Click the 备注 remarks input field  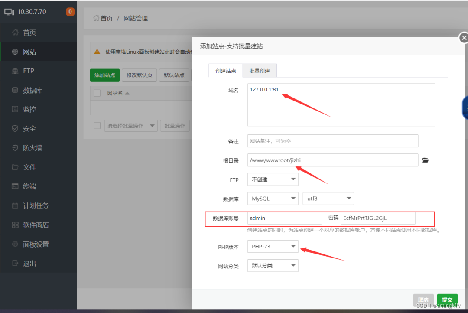pyautogui.click(x=332, y=141)
